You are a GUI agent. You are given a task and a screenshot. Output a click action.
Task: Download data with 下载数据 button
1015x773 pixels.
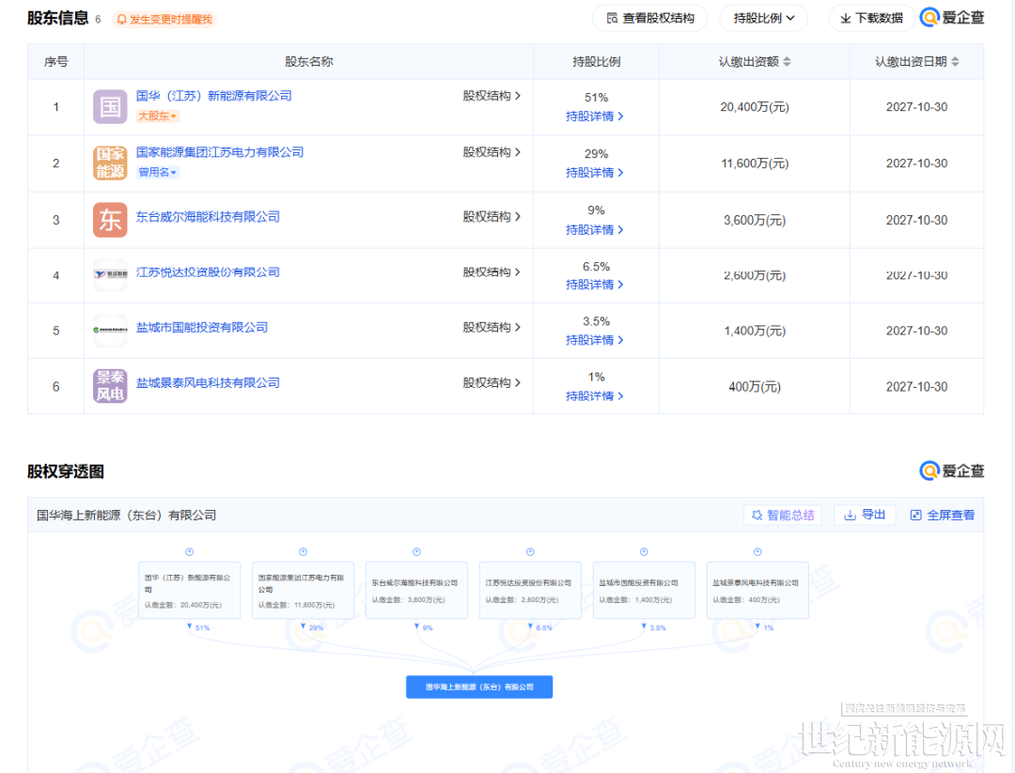[870, 18]
